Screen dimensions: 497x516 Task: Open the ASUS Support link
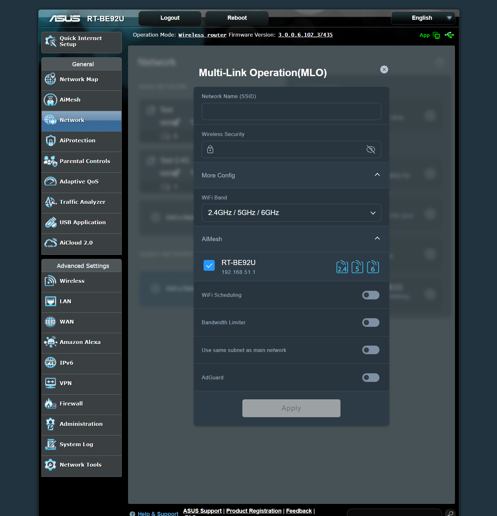pos(202,511)
